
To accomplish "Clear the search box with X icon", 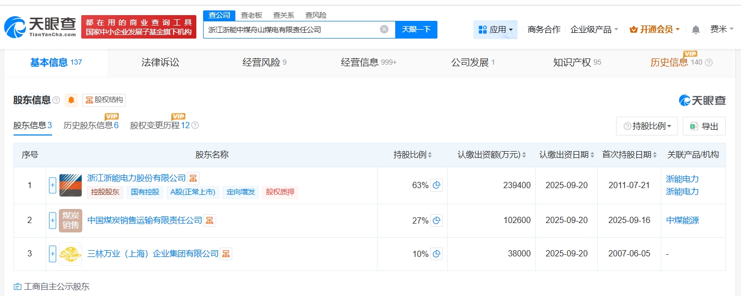I will [x=384, y=30].
